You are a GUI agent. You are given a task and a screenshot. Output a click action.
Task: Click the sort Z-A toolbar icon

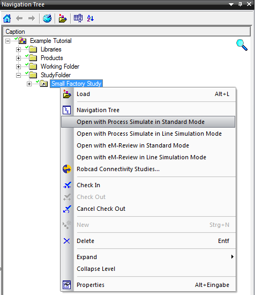(x=91, y=18)
